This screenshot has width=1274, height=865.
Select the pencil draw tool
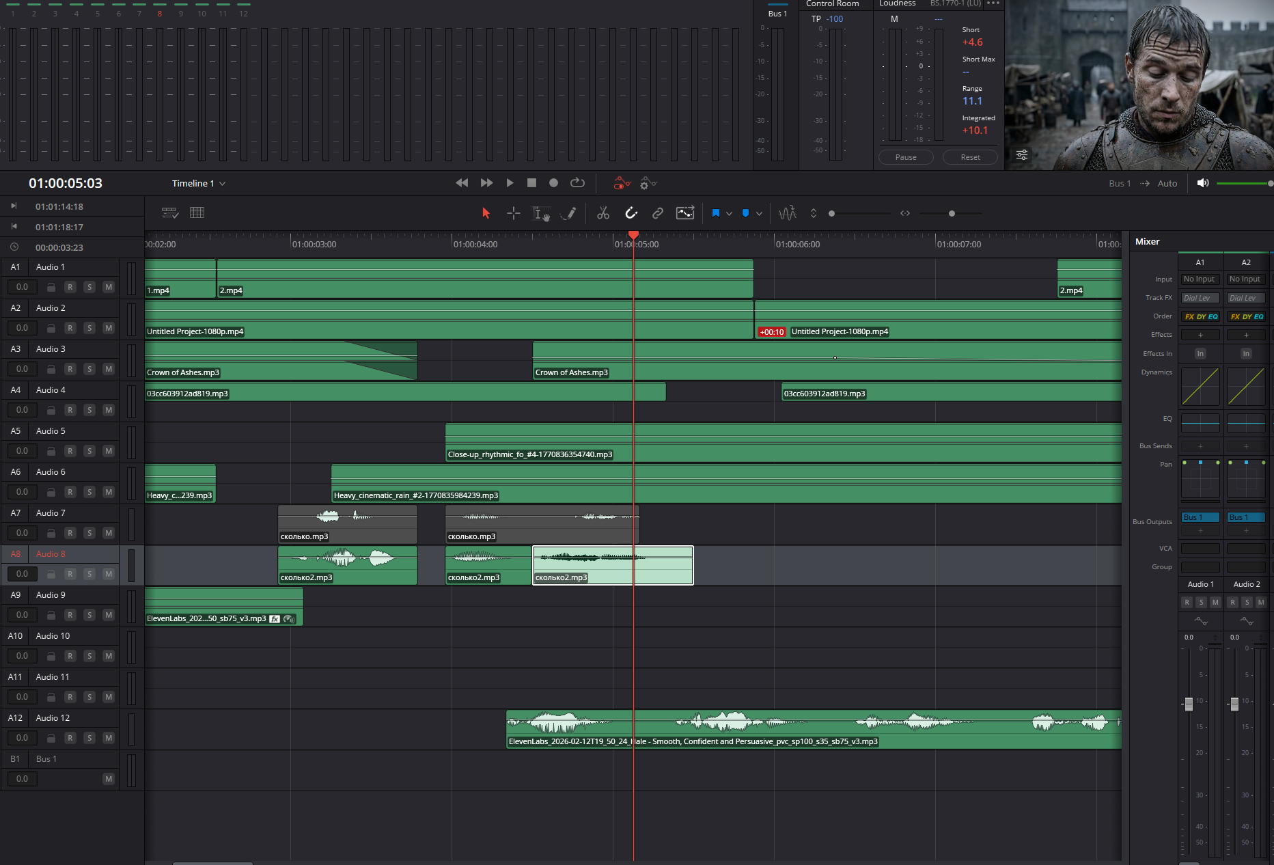coord(568,213)
